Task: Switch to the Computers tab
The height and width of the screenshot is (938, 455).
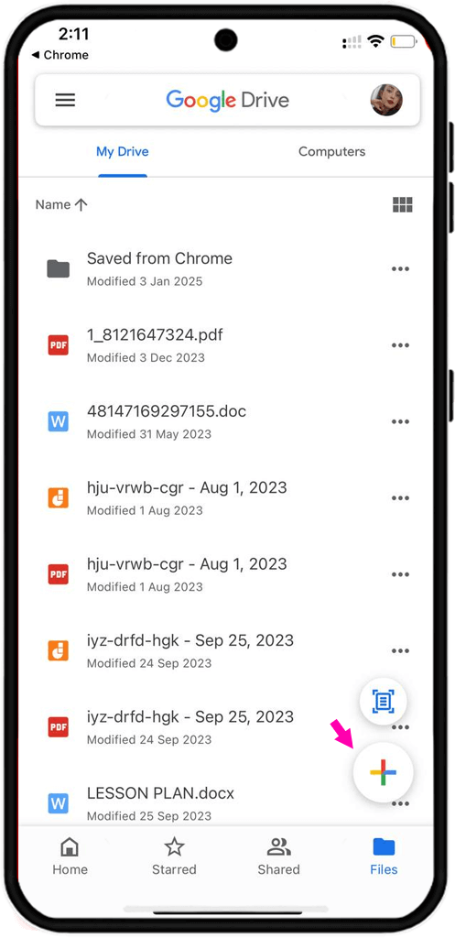Action: [331, 151]
